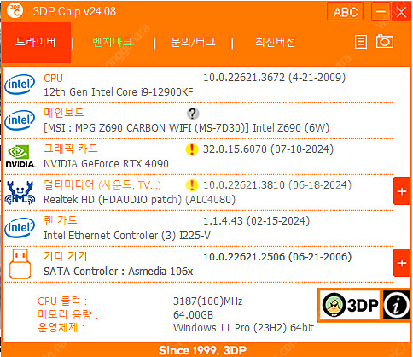Image resolution: width=413 pixels, height=357 pixels.
Task: Click the NVIDIA logo icon
Action: [20, 156]
